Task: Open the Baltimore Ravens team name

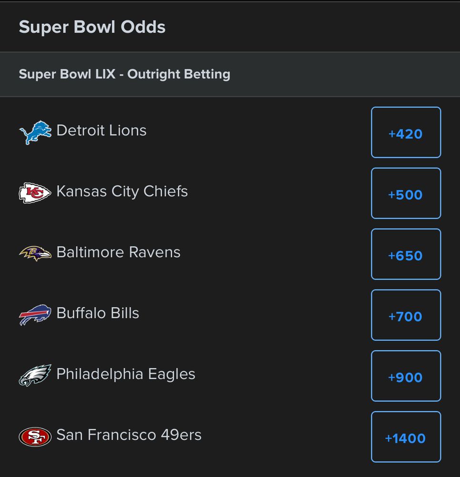Action: tap(118, 252)
